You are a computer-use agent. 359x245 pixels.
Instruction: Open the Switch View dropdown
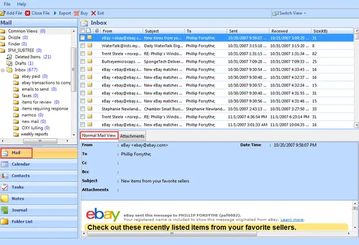289,13
